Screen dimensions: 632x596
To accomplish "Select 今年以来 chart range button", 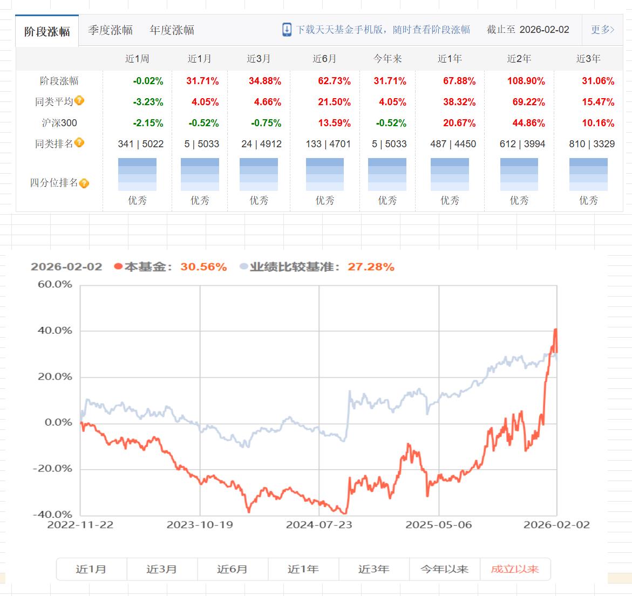I will click(445, 569).
